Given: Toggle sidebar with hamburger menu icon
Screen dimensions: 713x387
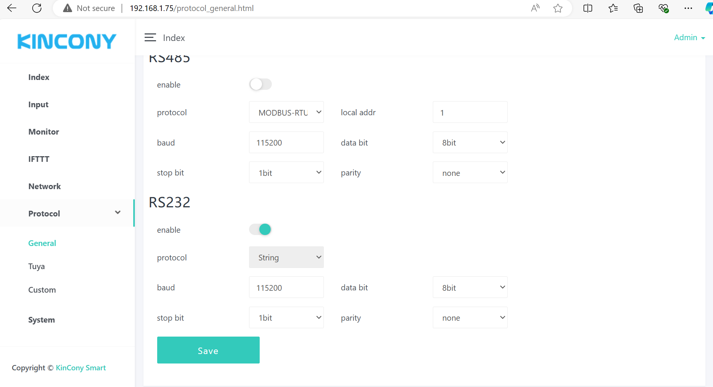Looking at the screenshot, I should 150,38.
